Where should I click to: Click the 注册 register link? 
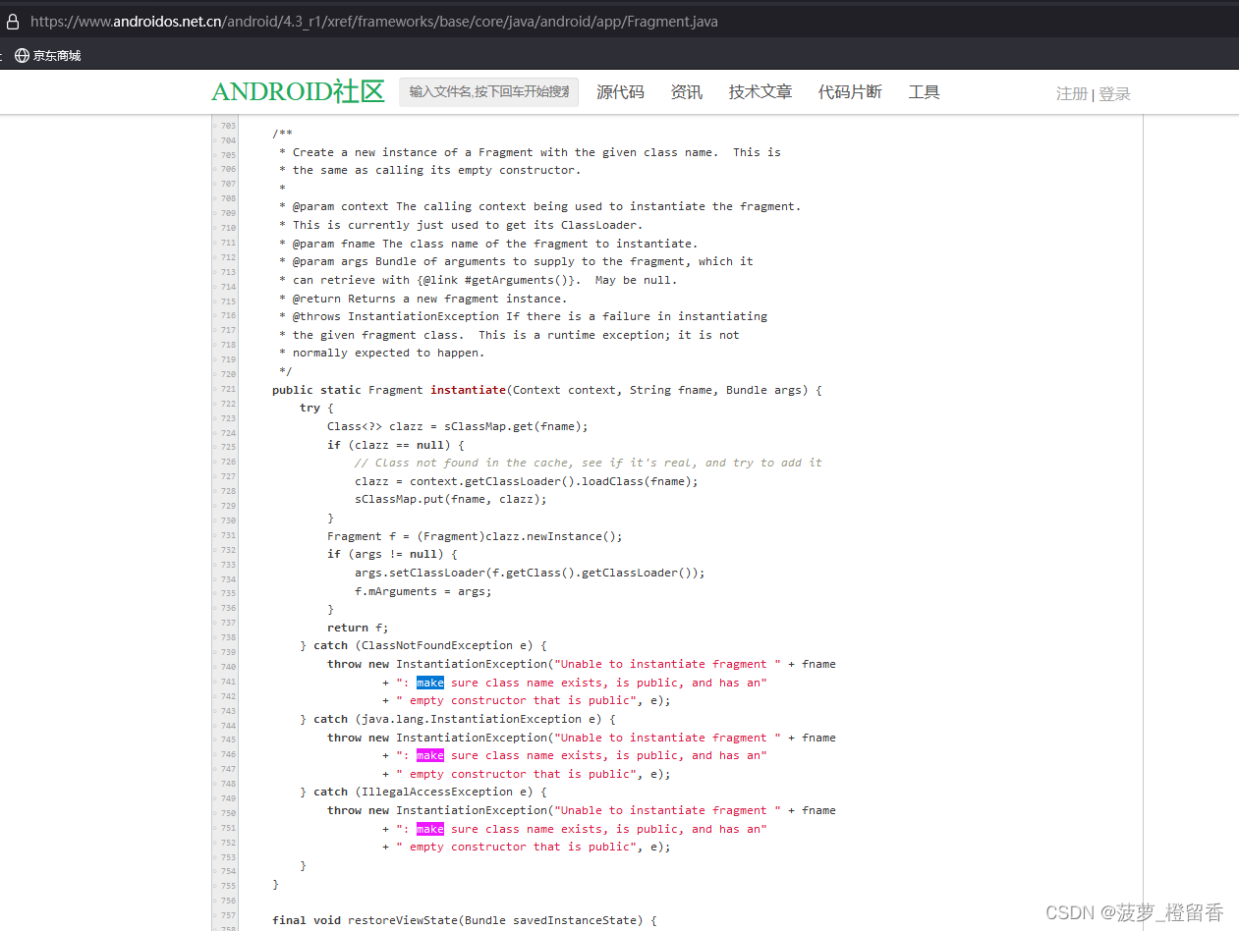tap(1072, 93)
